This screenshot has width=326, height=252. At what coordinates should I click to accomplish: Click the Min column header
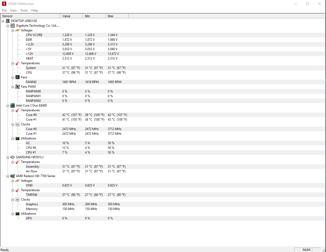click(94, 16)
